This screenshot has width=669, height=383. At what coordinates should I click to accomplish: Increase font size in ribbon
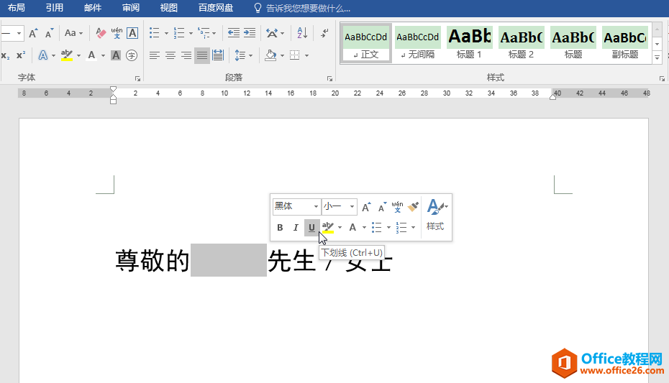33,33
